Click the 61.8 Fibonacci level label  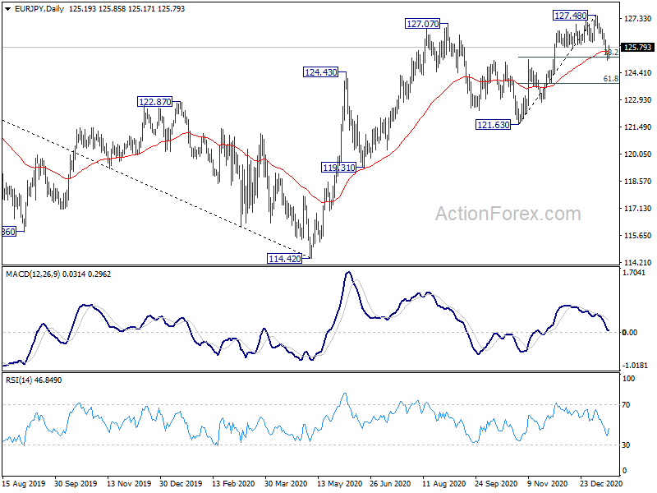[610, 78]
